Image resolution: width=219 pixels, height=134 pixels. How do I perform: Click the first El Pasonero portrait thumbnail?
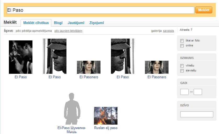click(x=89, y=67)
